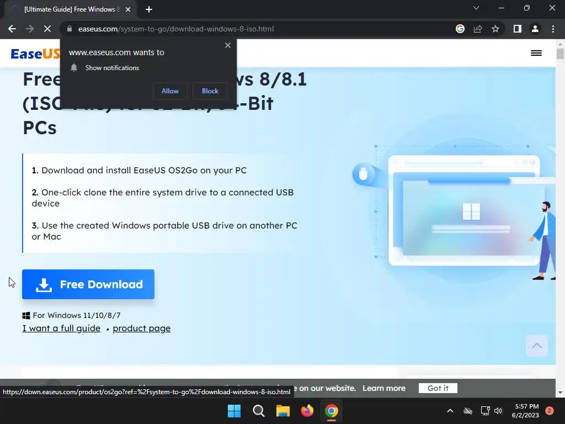
Task: Open the Chrome profile menu
Action: pos(535,29)
